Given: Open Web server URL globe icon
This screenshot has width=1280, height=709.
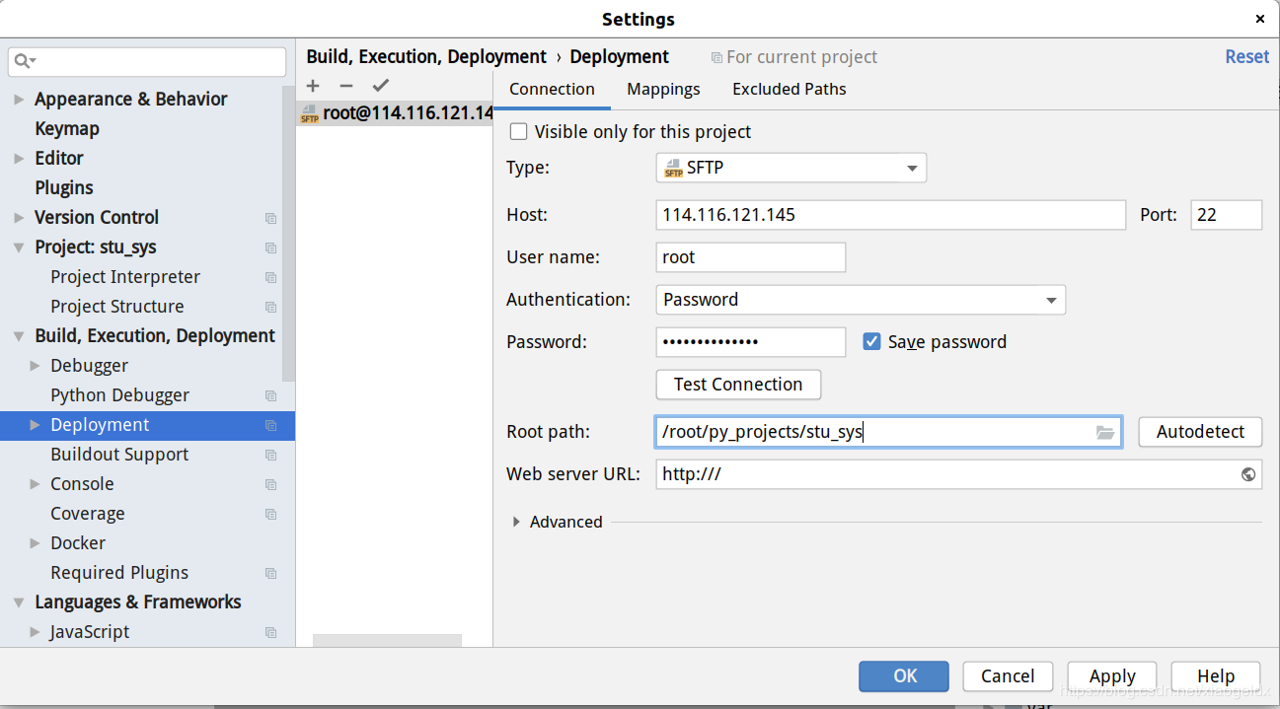Looking at the screenshot, I should [1248, 474].
